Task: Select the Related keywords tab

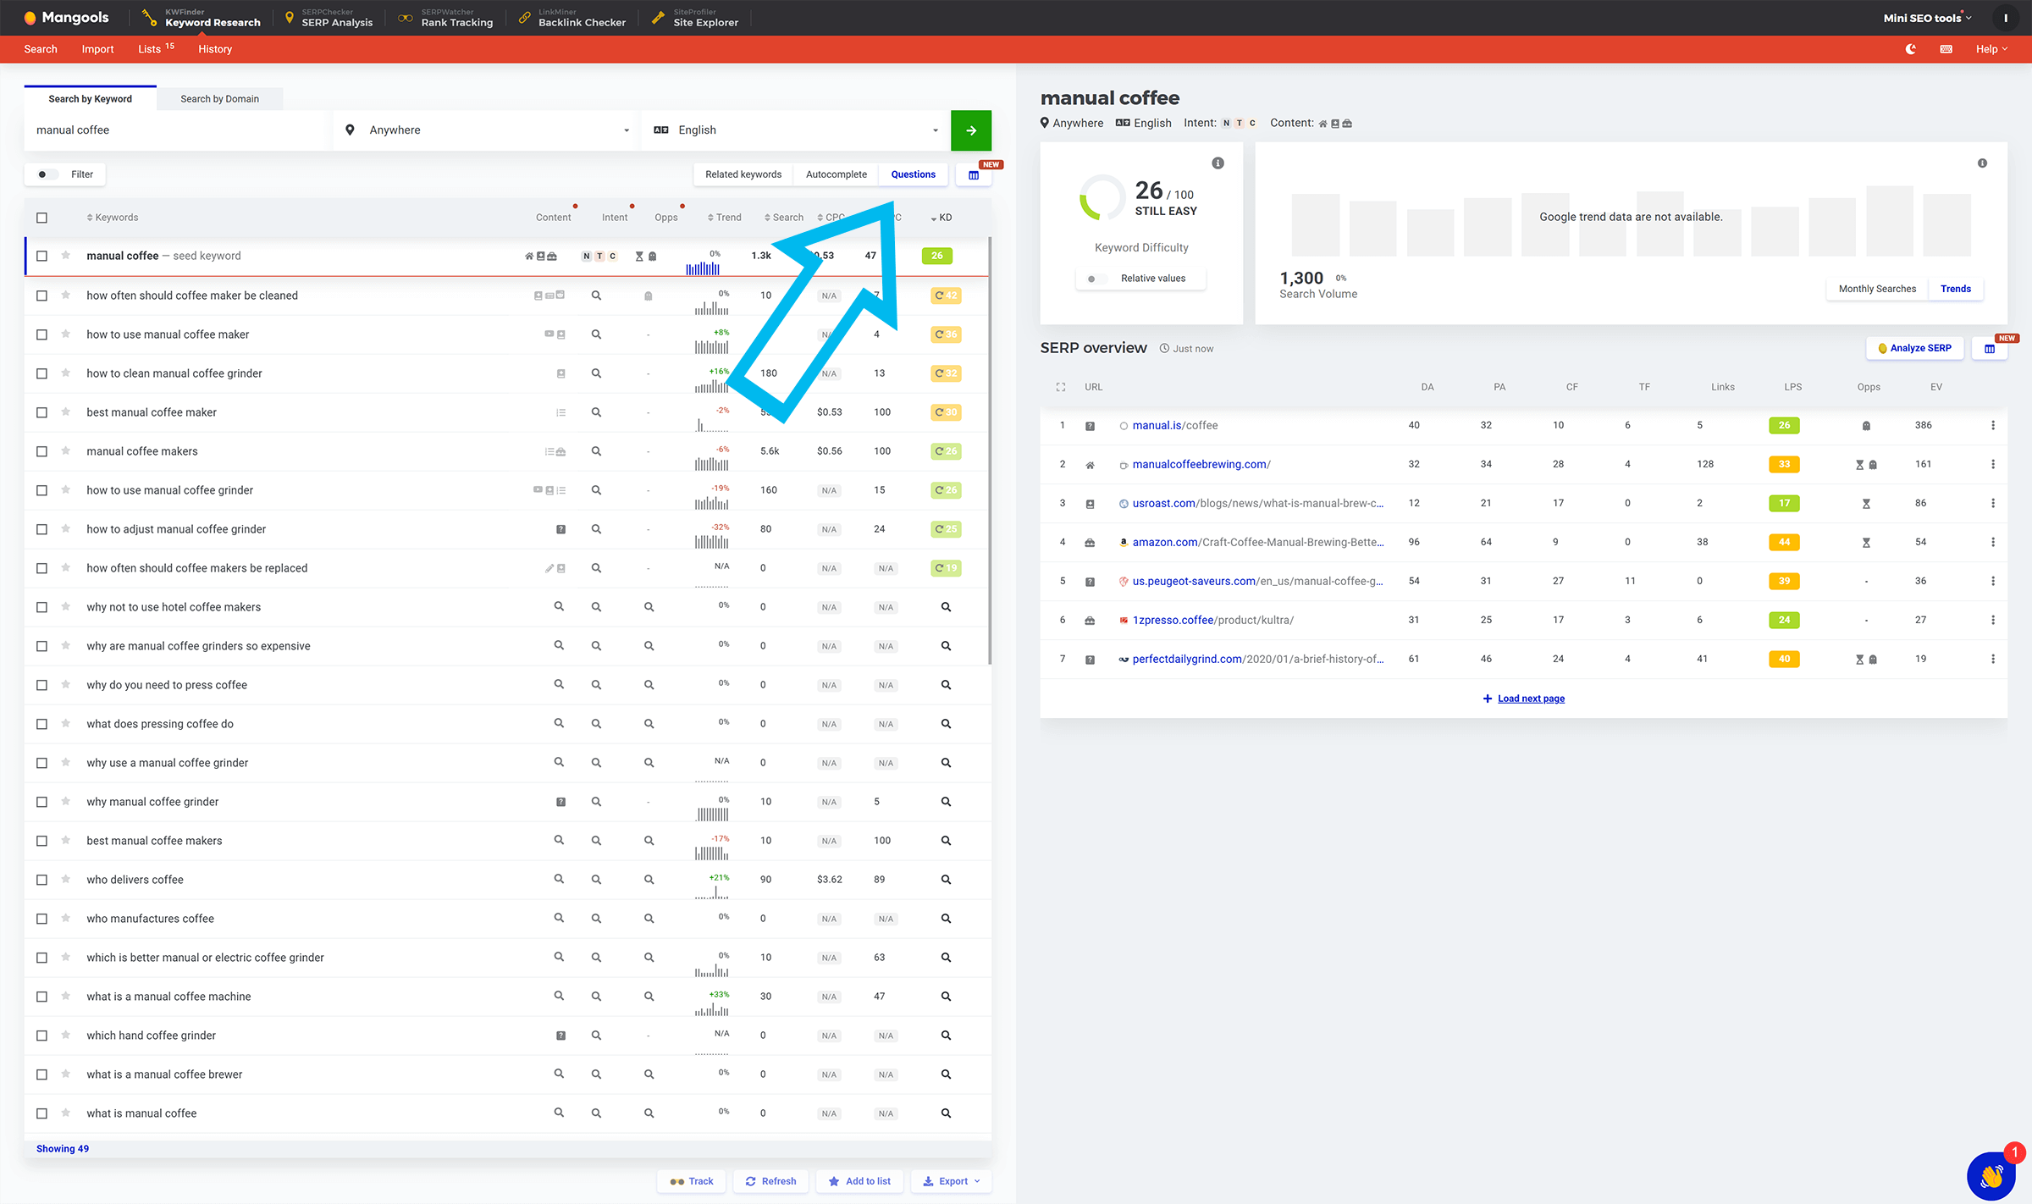Action: (743, 174)
